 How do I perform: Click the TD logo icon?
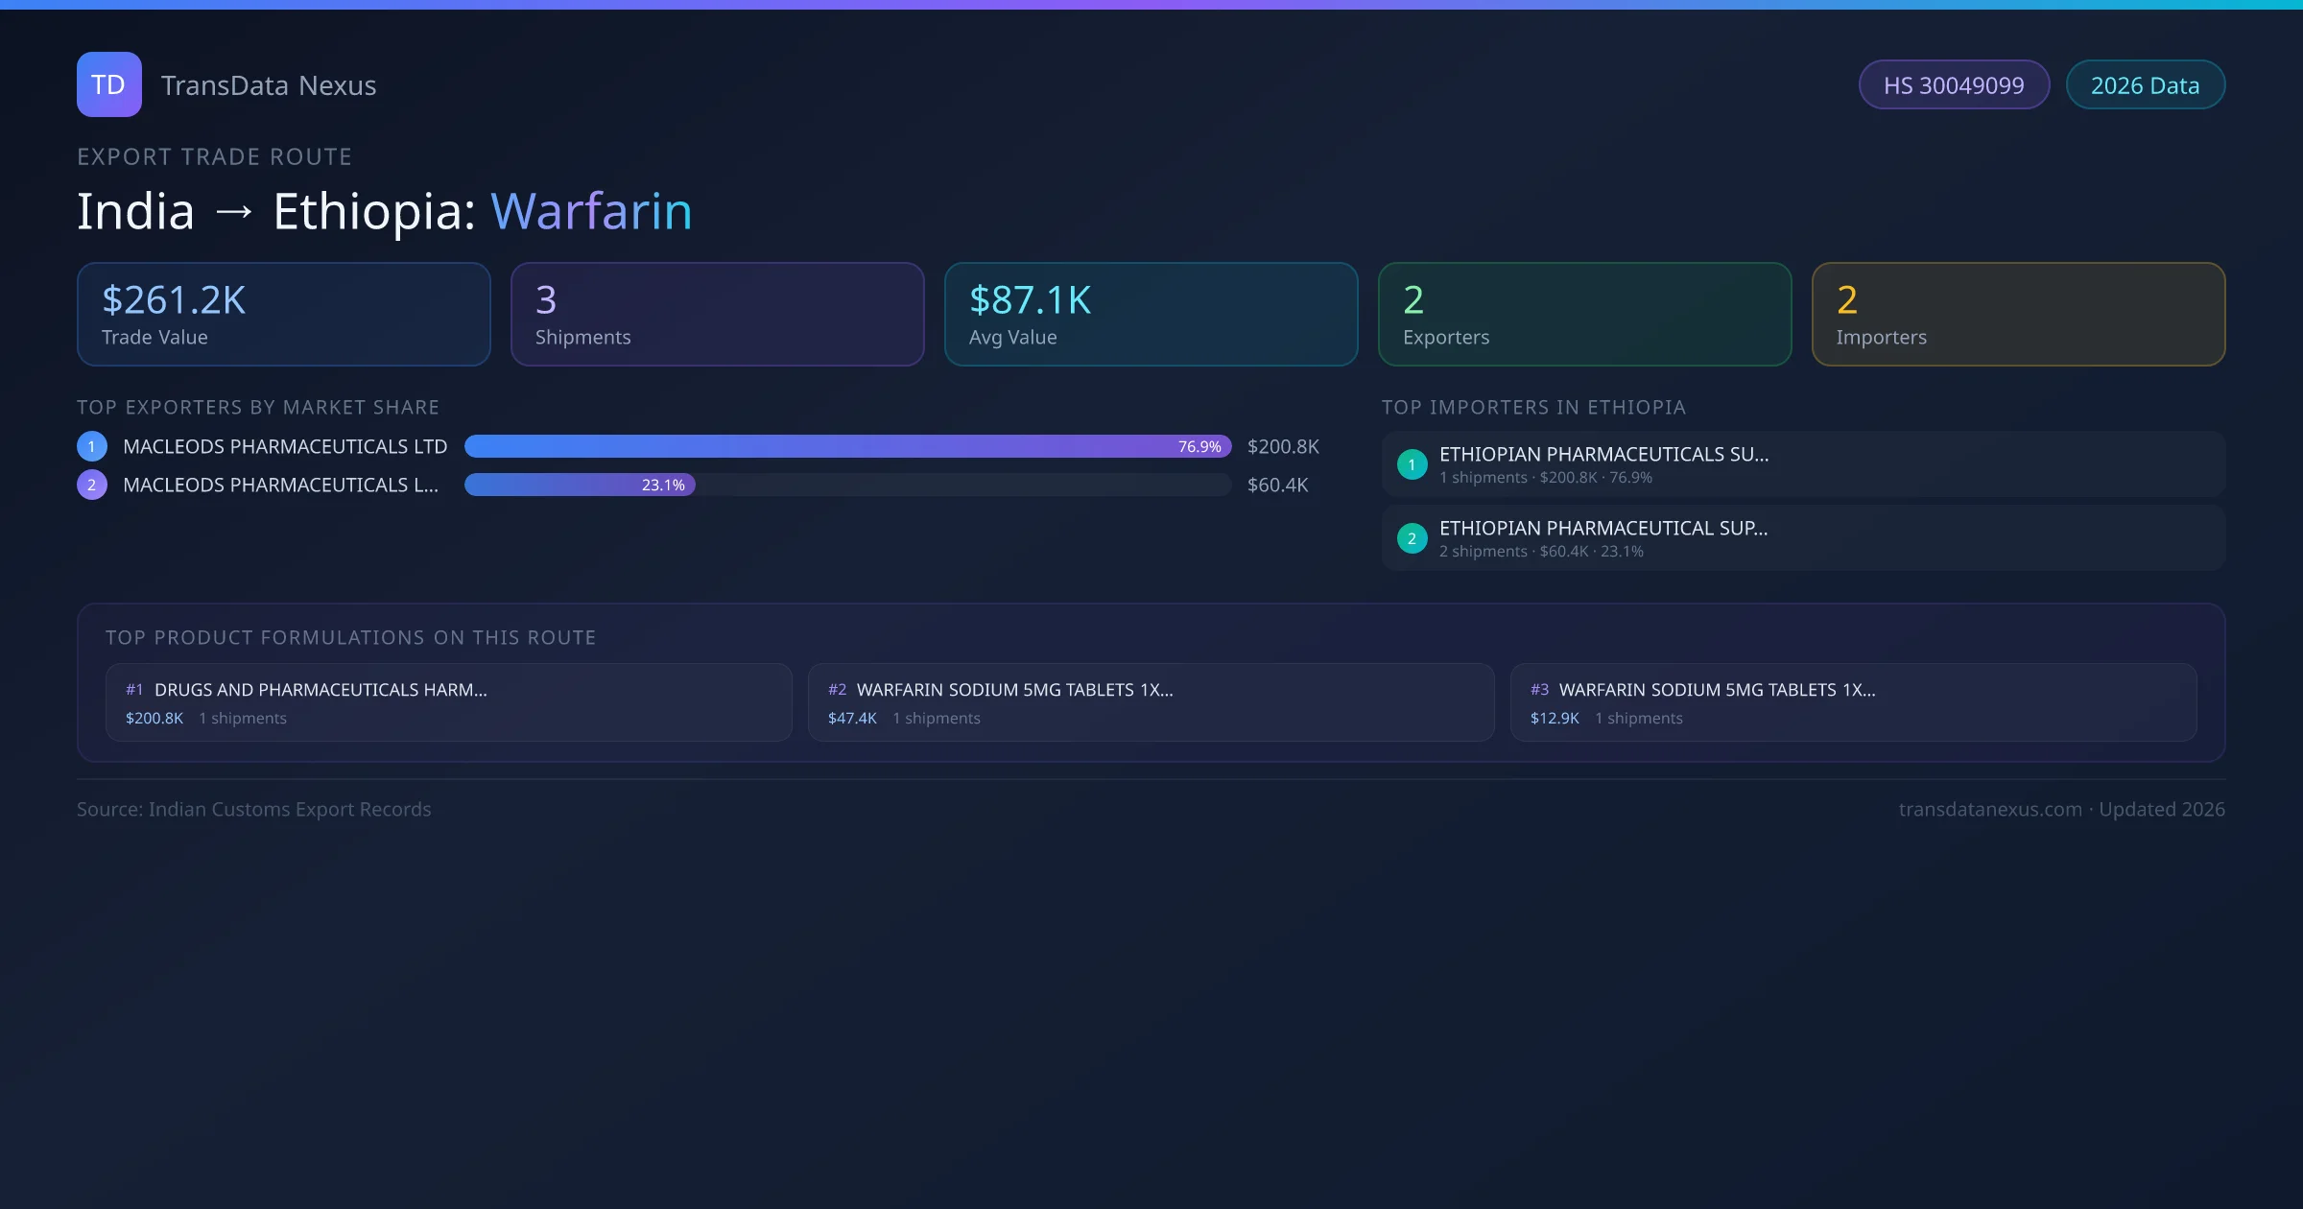pyautogui.click(x=108, y=84)
